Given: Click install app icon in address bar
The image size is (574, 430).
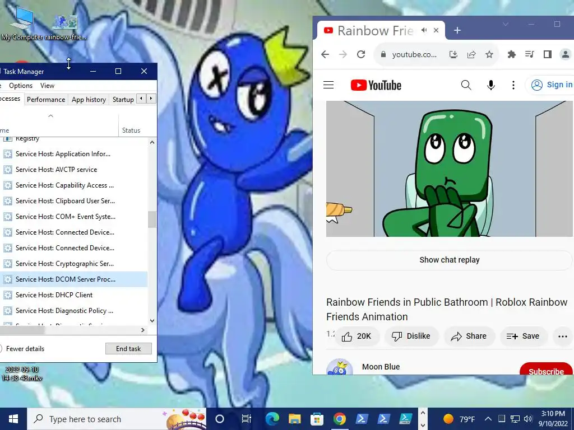Looking at the screenshot, I should pyautogui.click(x=453, y=54).
